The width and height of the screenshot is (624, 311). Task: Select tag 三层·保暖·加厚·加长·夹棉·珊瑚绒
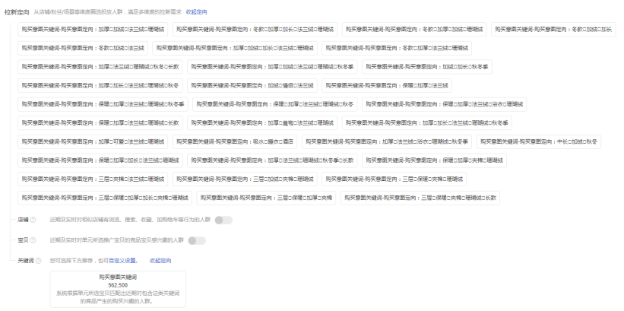click(105, 198)
